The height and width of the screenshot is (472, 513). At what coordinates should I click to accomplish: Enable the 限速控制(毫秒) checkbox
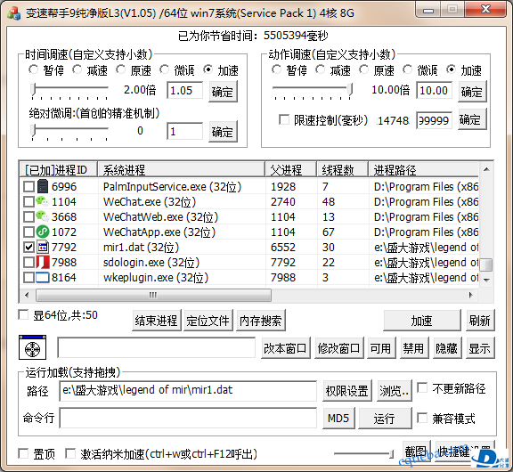284,119
